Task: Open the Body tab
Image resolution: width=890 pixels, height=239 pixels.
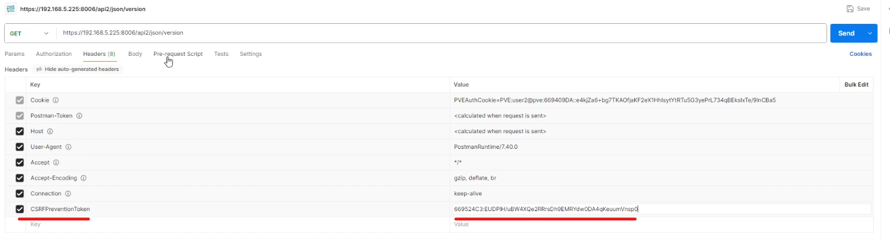Action: pos(135,54)
